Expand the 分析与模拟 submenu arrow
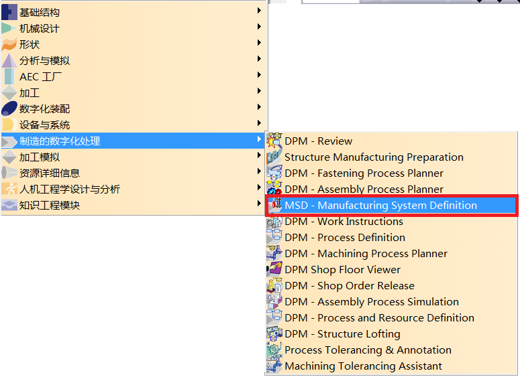Screen dimensions: 520x377 pyautogui.click(x=259, y=58)
